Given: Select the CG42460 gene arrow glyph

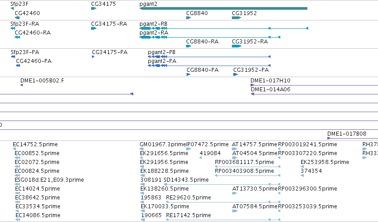Looking at the screenshot, I should point(17,18).
